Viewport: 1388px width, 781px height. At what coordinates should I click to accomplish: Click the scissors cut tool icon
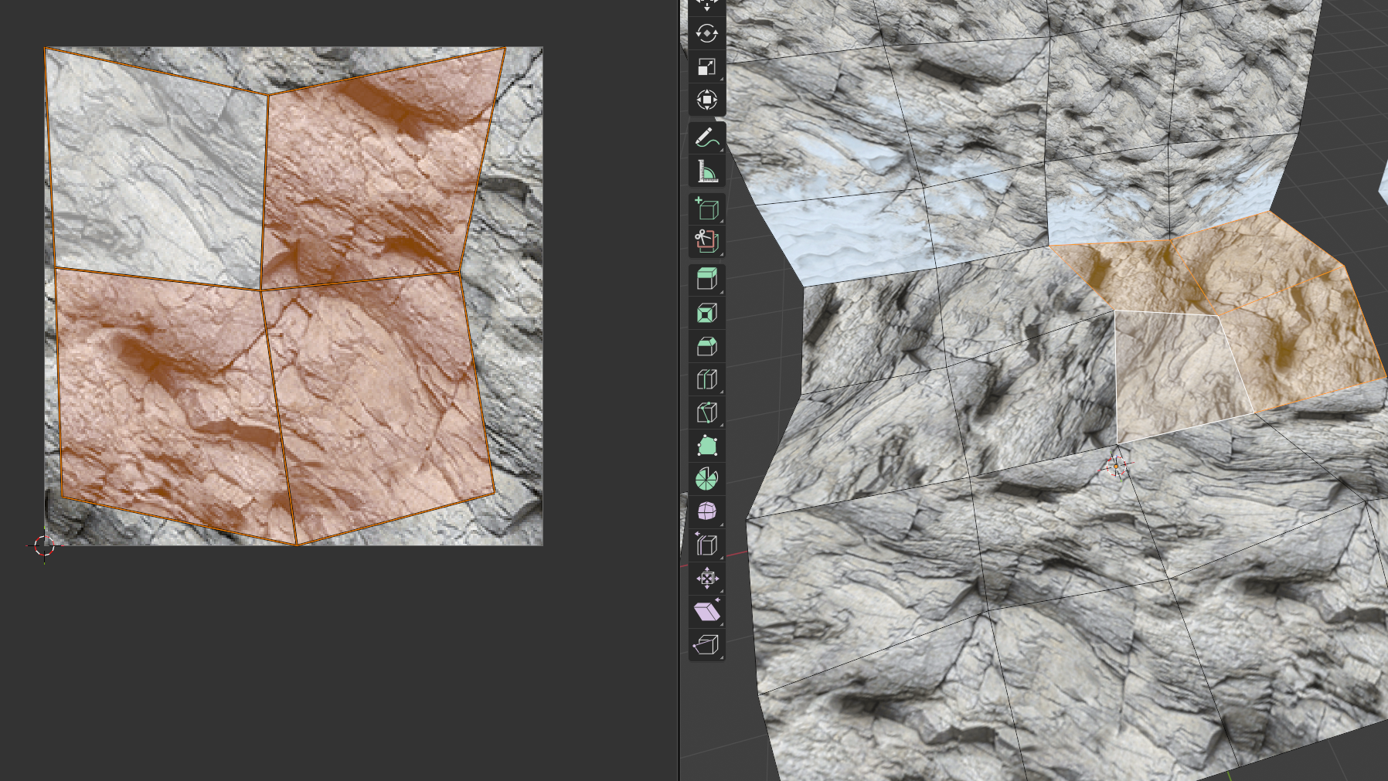point(706,242)
